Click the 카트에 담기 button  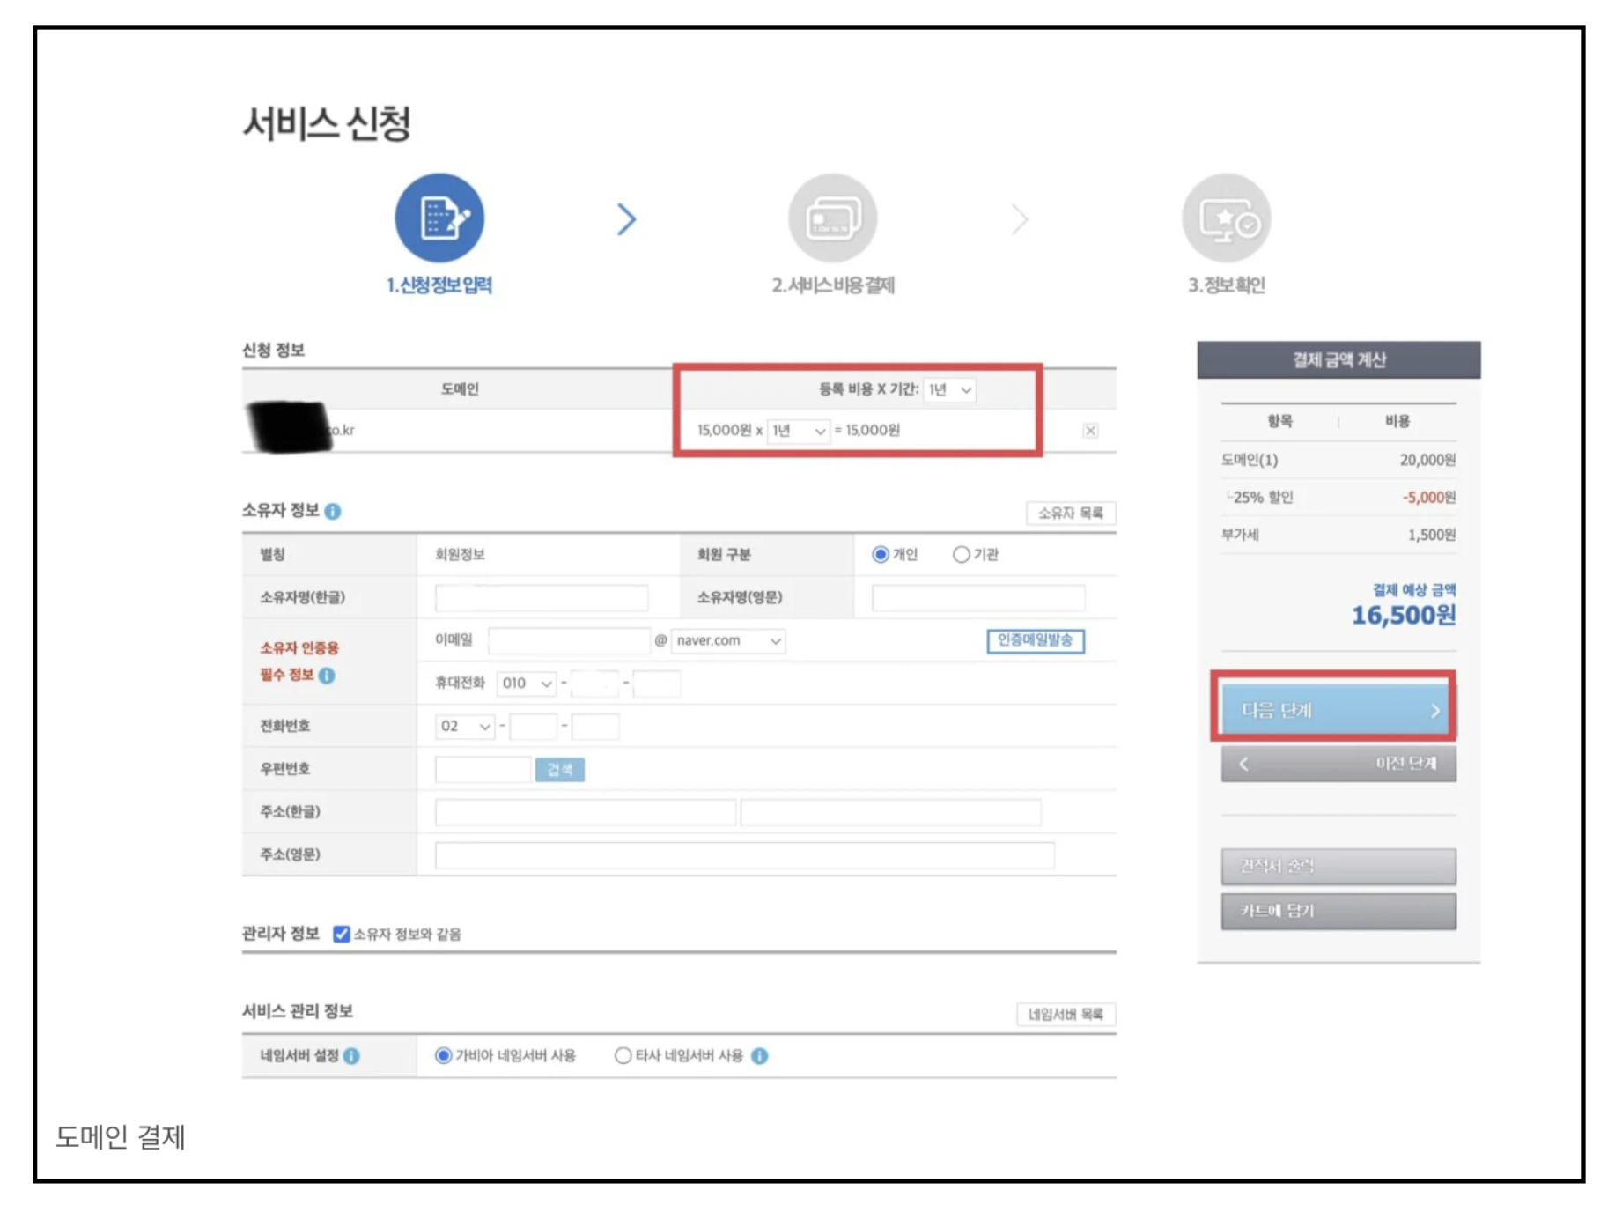click(1338, 911)
